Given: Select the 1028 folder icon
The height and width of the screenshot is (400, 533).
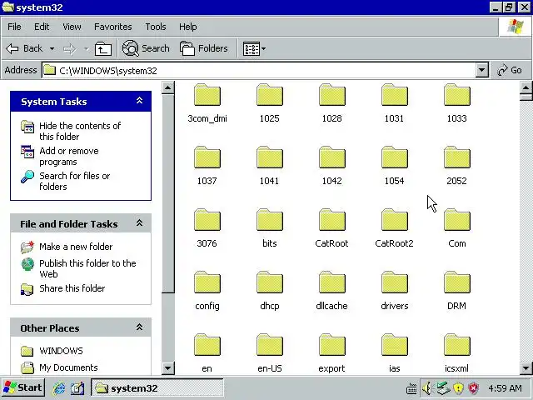Looking at the screenshot, I should (x=332, y=95).
